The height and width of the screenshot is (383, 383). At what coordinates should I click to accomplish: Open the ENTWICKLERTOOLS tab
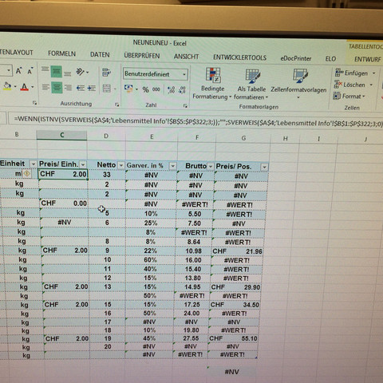[x=239, y=57]
